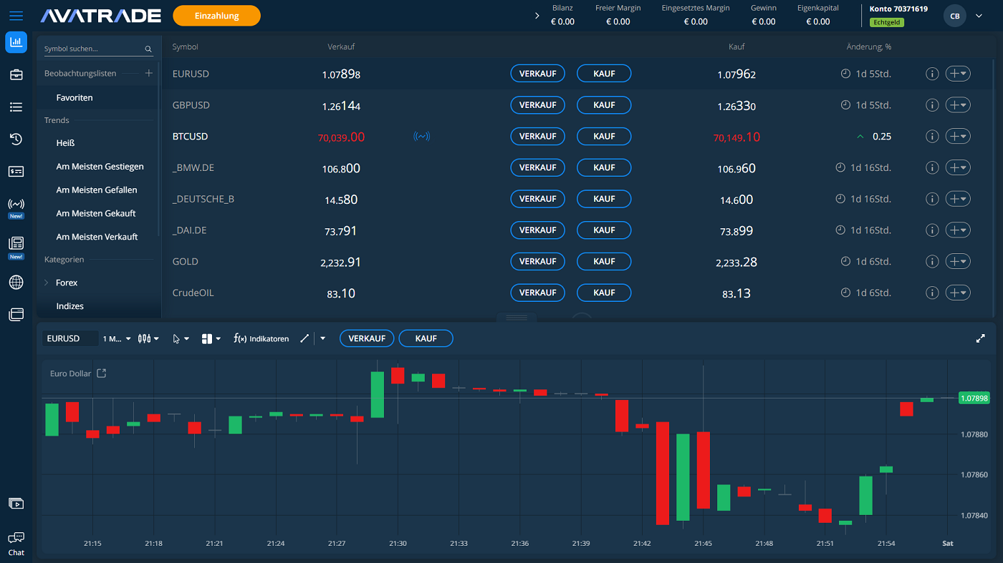The height and width of the screenshot is (563, 1003).
Task: Select the Indizes category
Action: pyautogui.click(x=69, y=306)
